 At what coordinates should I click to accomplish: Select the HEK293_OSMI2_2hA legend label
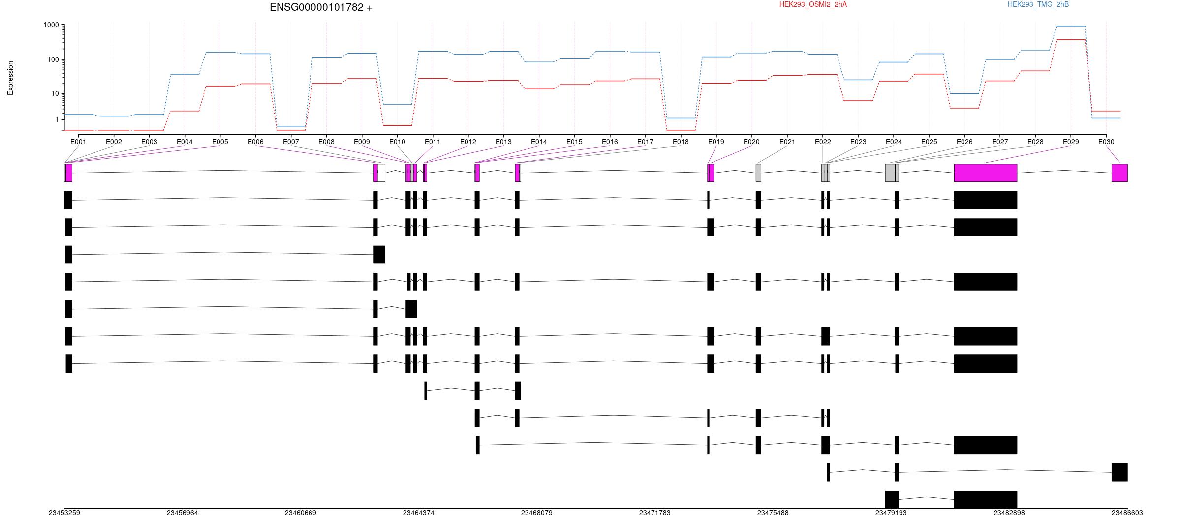pos(813,4)
